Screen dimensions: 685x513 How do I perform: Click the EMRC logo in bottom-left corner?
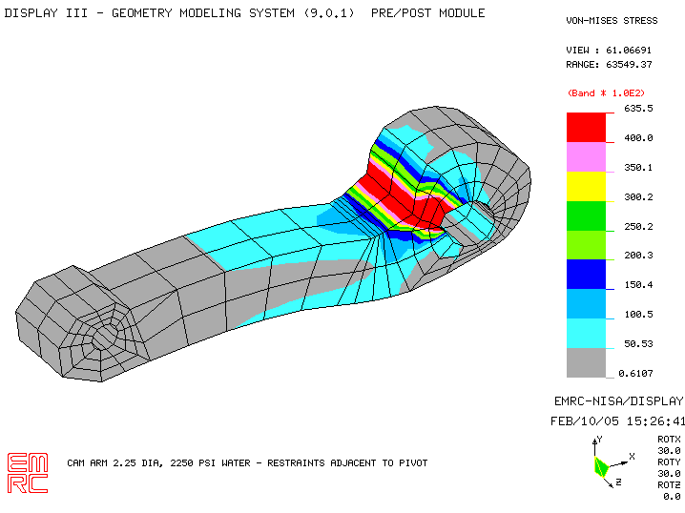[27, 472]
